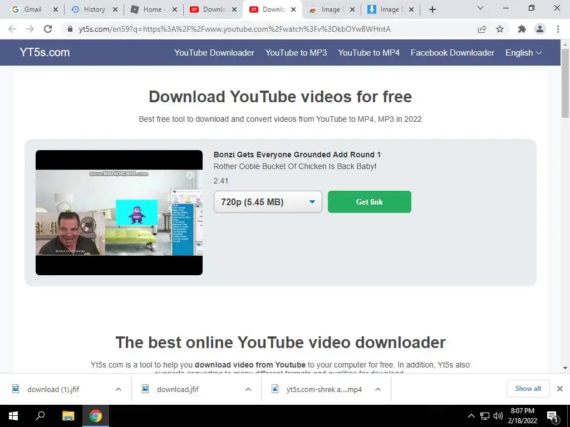Click the page vertical scrollbar thumb
Image resolution: width=570 pixels, height=427 pixels.
pos(565,83)
